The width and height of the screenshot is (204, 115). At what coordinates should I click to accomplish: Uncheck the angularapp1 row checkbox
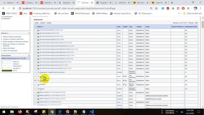[x=35, y=80]
